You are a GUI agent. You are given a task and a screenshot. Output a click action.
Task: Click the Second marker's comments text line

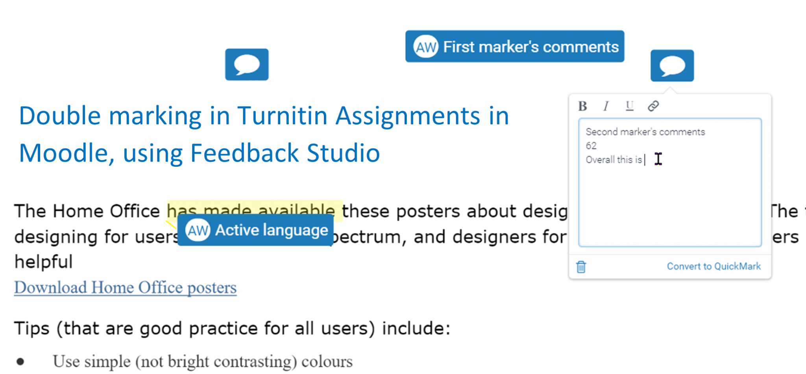tap(645, 132)
